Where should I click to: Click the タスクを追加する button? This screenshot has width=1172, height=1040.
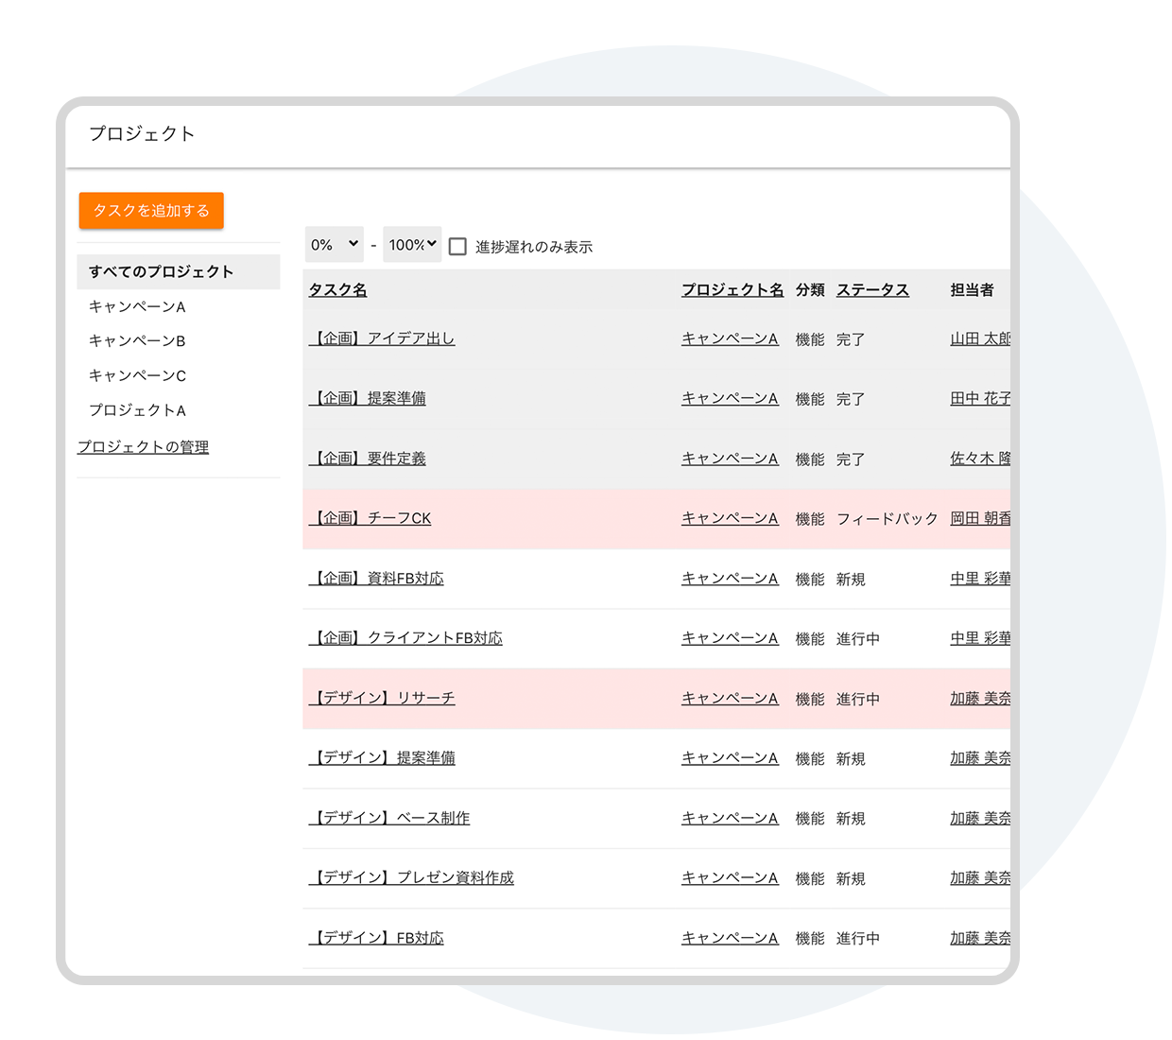click(151, 211)
